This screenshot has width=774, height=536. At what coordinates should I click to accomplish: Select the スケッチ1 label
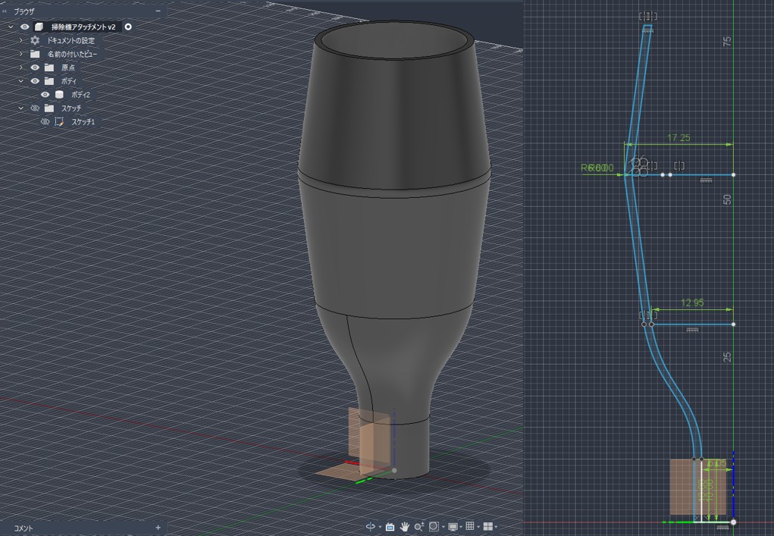(83, 121)
